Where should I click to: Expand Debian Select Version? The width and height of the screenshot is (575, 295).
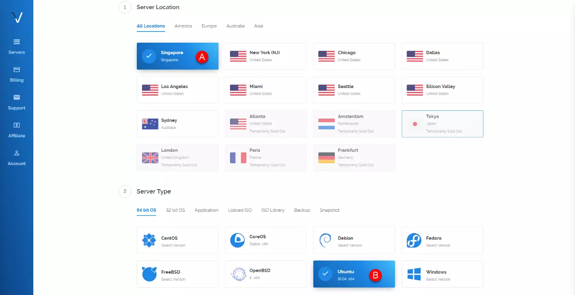tap(350, 245)
